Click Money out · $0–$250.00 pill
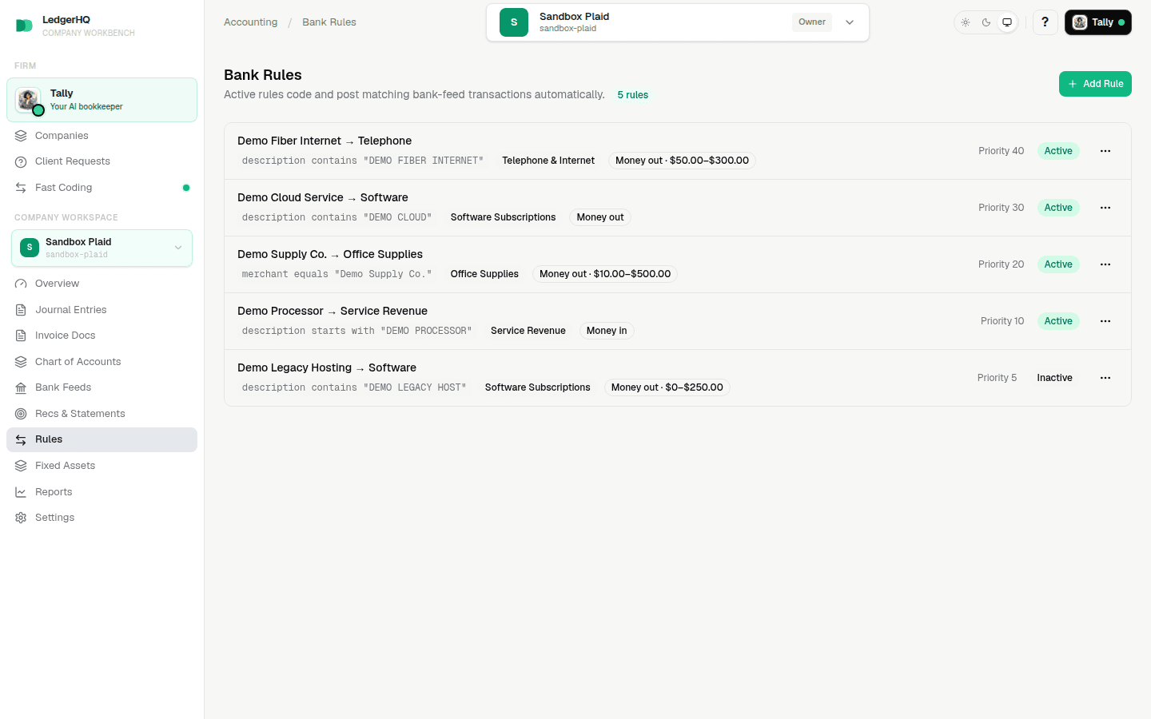Viewport: 1151px width, 719px height. pos(667,387)
